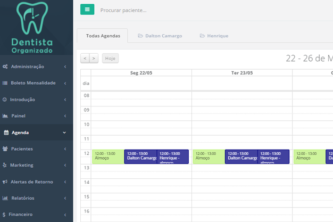Switch to the Dalton Camargo agenda tab
This screenshot has width=333, height=222.
pyautogui.click(x=160, y=36)
